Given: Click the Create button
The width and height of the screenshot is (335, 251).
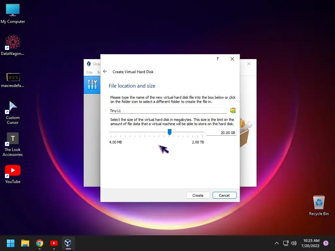Looking at the screenshot, I should pyautogui.click(x=198, y=195).
